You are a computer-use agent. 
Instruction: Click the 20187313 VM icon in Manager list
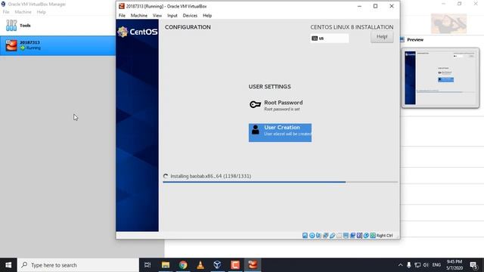(x=11, y=45)
